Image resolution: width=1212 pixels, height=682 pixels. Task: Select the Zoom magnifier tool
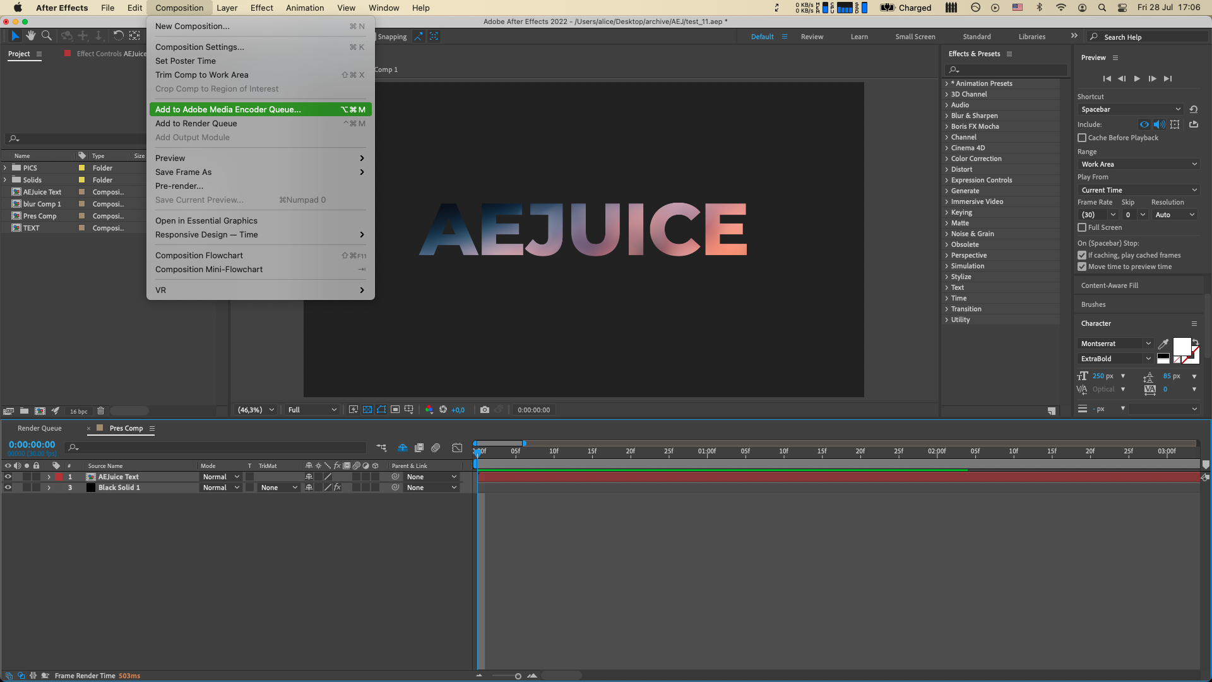pos(47,36)
